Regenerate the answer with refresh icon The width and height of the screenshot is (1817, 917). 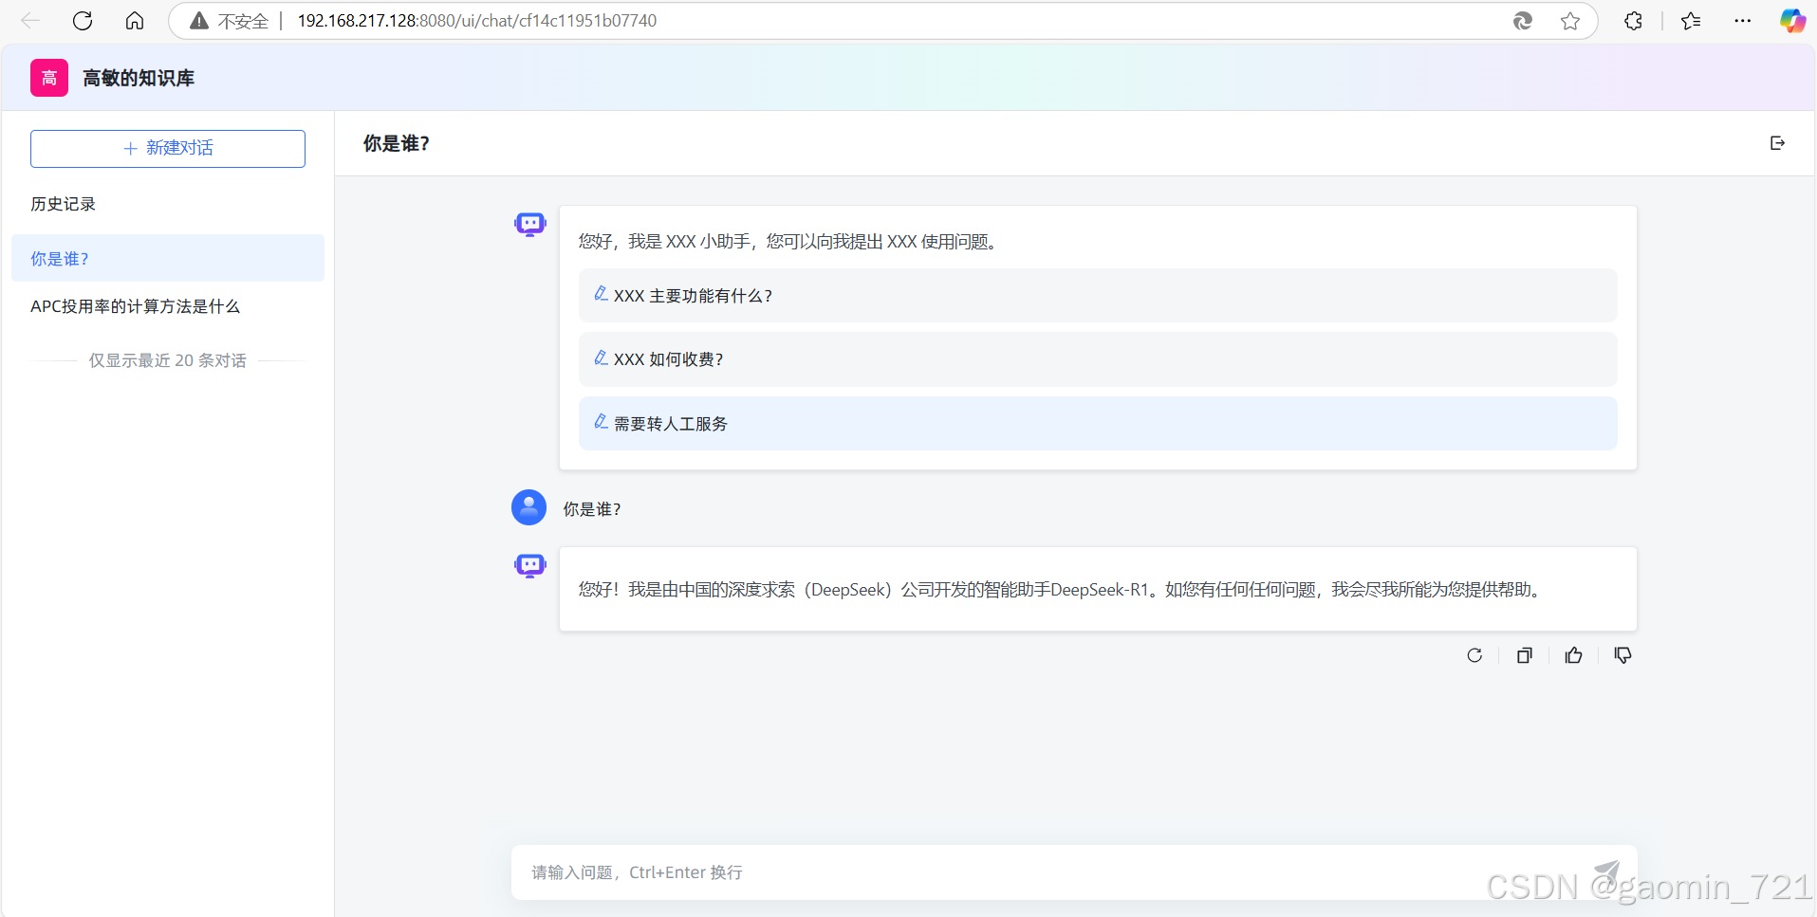click(1474, 655)
